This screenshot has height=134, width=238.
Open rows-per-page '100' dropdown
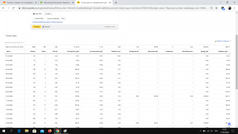tap(63, 19)
